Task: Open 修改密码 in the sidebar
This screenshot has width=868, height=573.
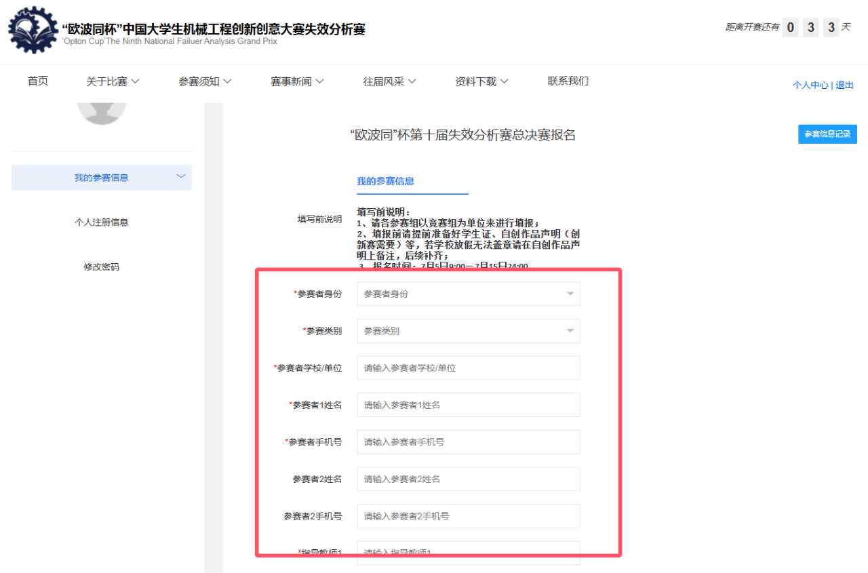Action: click(102, 267)
